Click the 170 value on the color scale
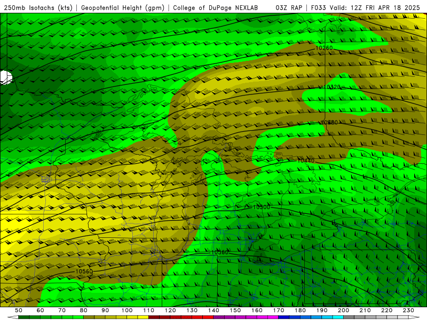This screenshot has height=320, width=427. (x=278, y=310)
